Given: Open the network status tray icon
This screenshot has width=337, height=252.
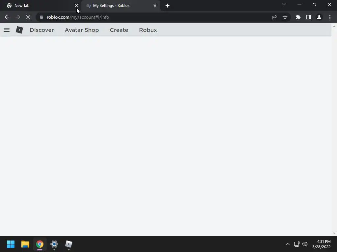Looking at the screenshot, I should (x=297, y=244).
